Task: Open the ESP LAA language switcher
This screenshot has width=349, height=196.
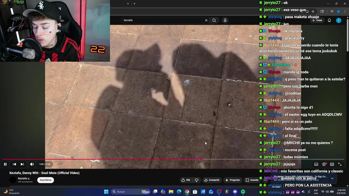Action: pyautogui.click(x=316, y=192)
